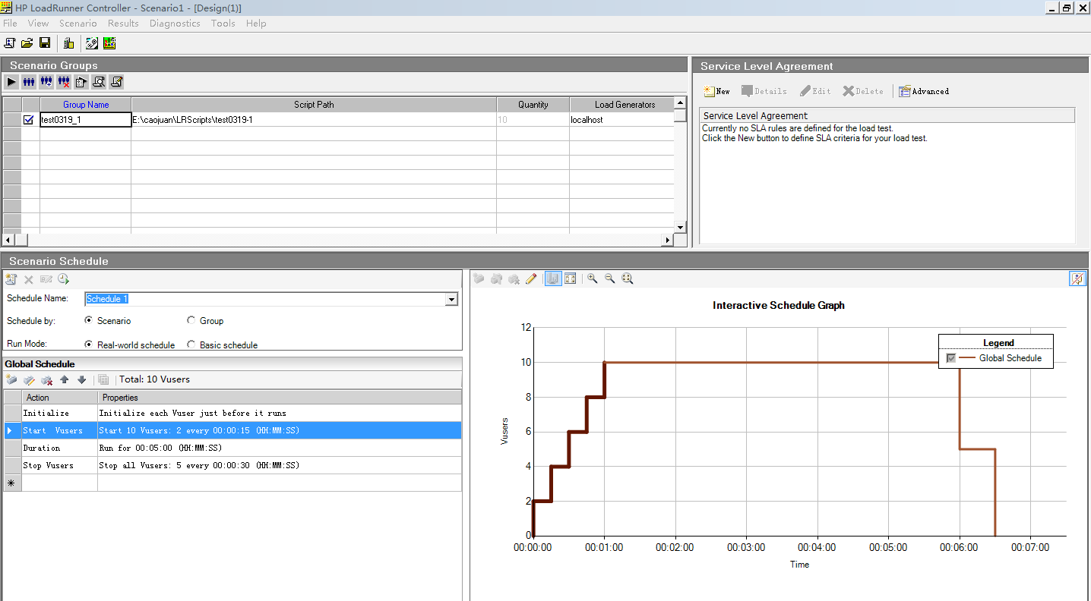The width and height of the screenshot is (1091, 601).
Task: Click the Rename Schedule icon
Action: tap(46, 279)
